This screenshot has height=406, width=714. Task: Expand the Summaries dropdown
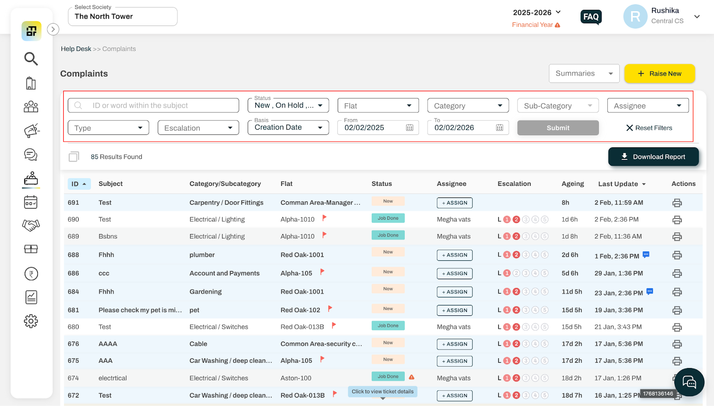(x=584, y=74)
